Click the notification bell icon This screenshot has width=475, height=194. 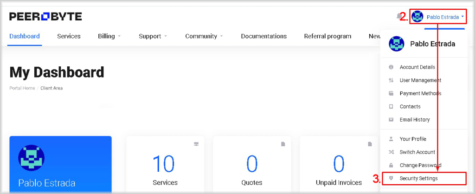pyautogui.click(x=399, y=16)
